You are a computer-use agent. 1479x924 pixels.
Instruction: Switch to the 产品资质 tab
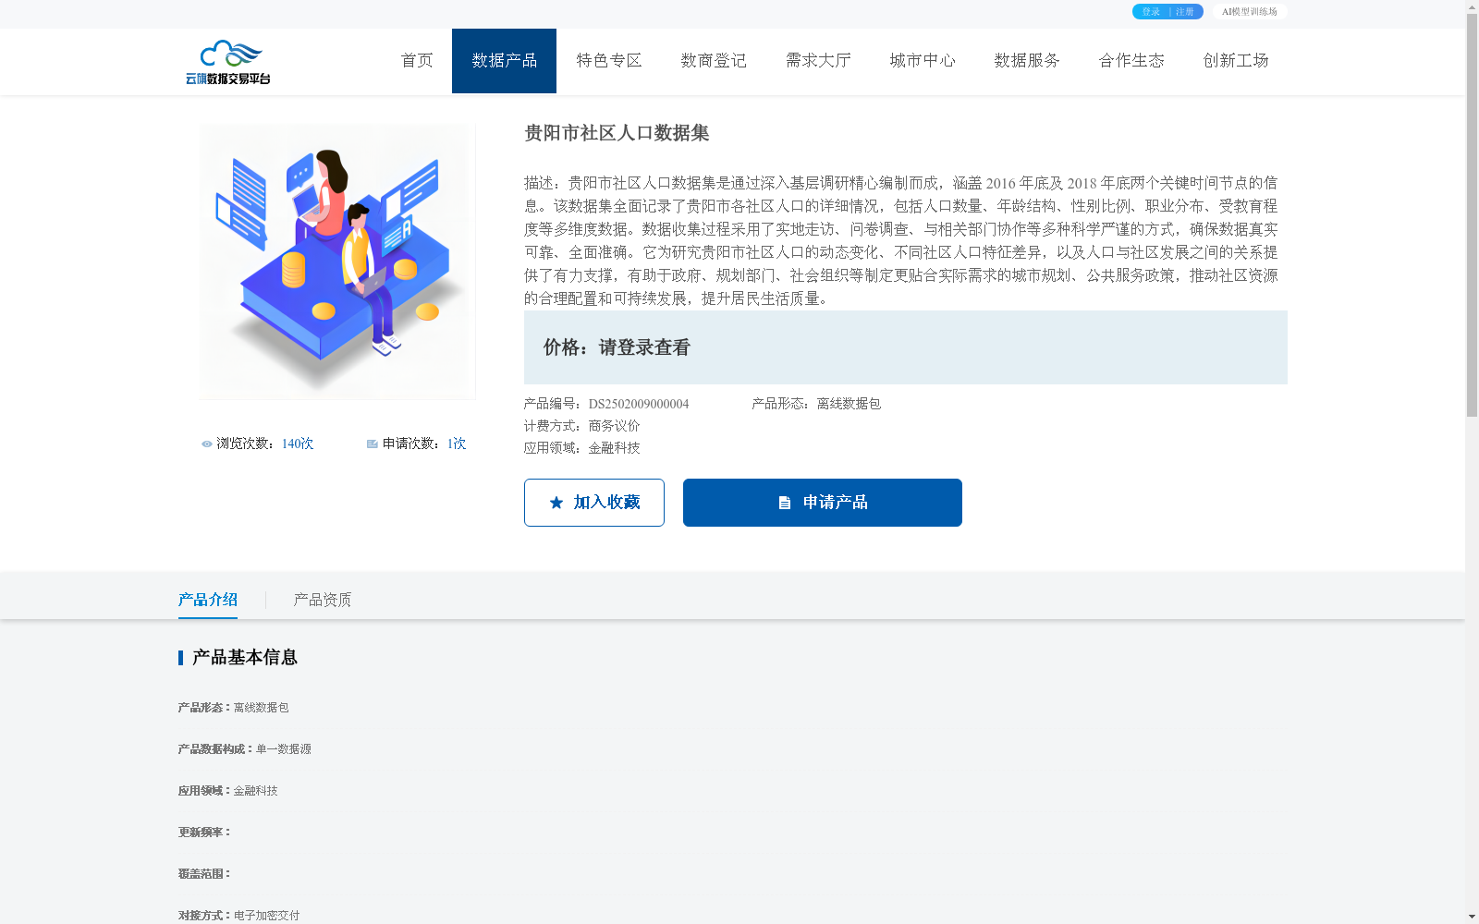point(323,601)
